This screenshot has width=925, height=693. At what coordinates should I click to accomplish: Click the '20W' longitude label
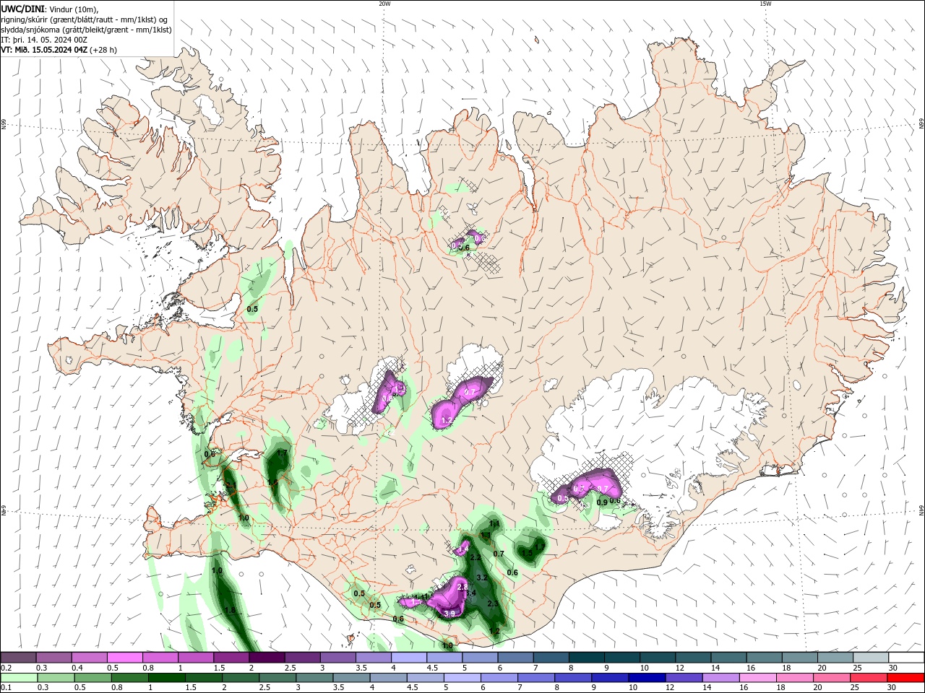pyautogui.click(x=384, y=4)
